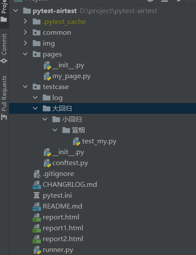Expand the img folder arrow
Viewport: 196px width, 255px height.
25,43
